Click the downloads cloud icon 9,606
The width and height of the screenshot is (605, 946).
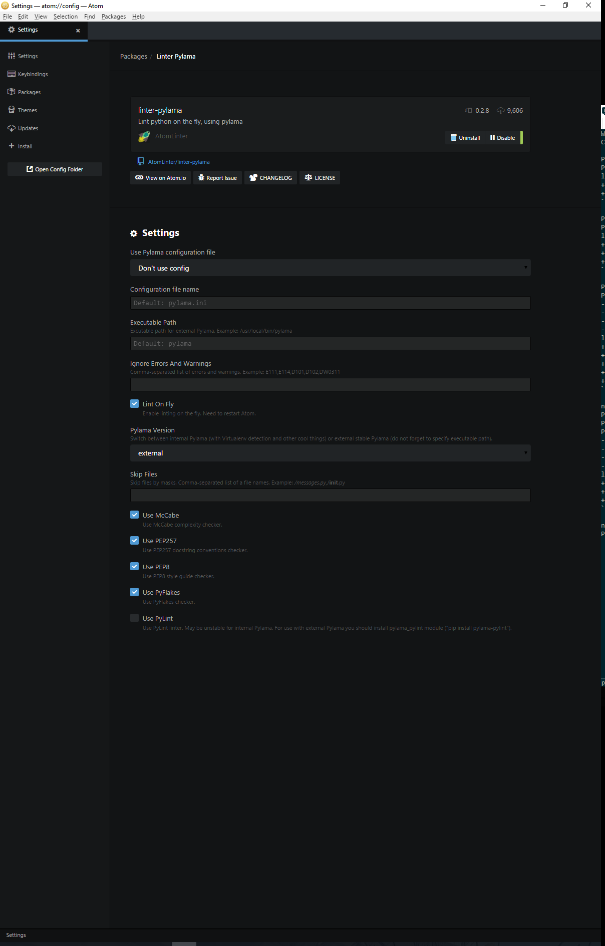coord(500,110)
